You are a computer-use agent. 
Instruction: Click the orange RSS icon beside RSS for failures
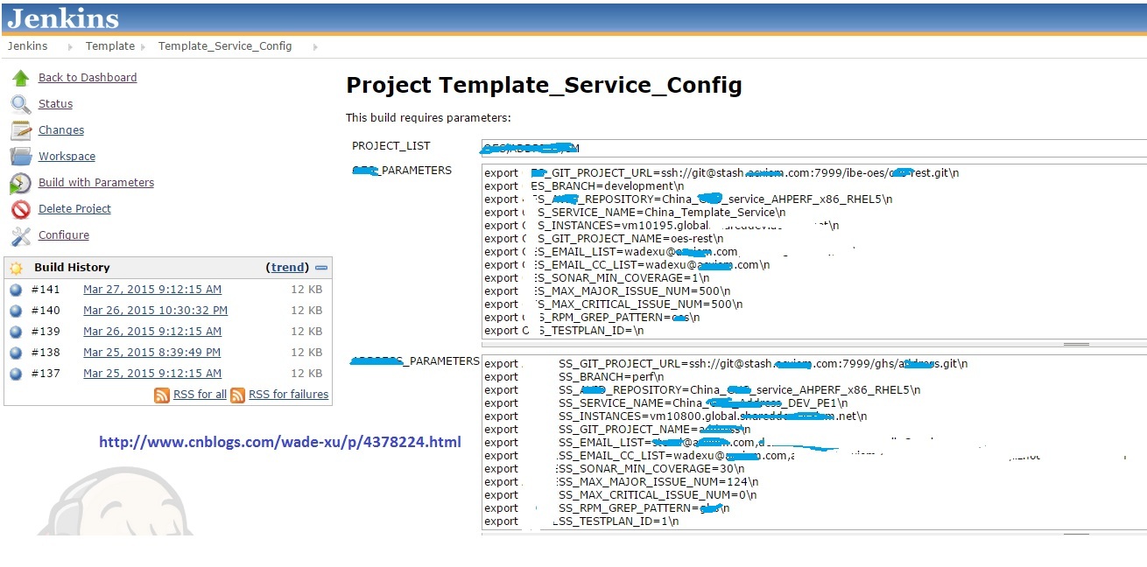[237, 395]
